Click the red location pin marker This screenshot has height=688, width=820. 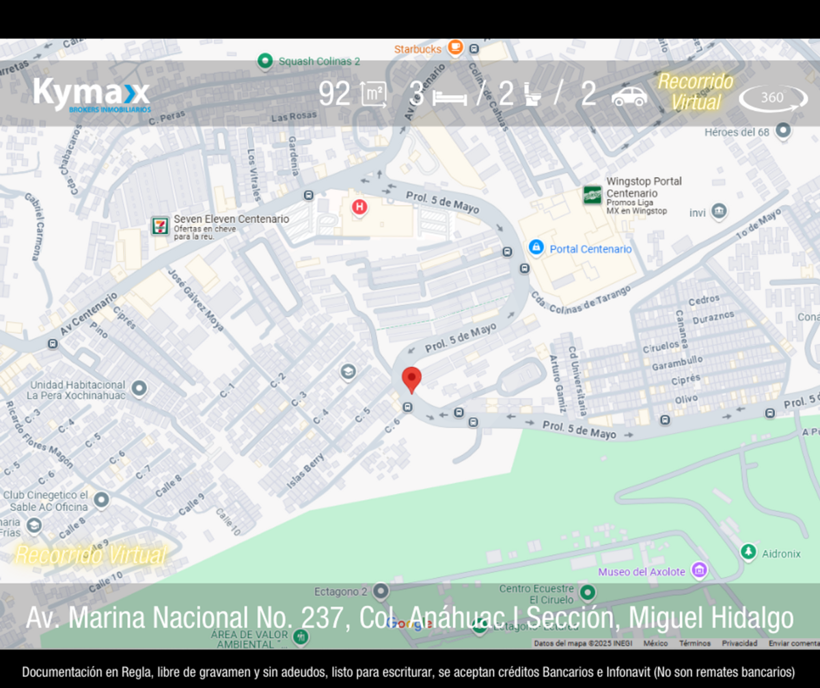click(411, 380)
